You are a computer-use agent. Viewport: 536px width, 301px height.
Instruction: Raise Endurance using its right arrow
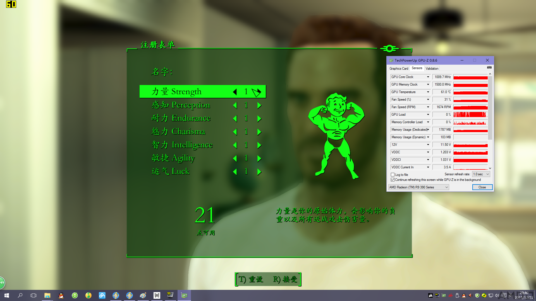click(x=259, y=118)
